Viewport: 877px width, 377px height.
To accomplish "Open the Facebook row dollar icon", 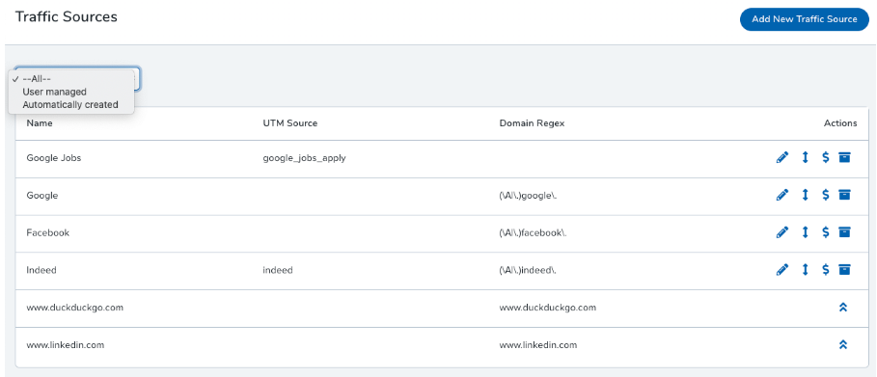I will [826, 232].
